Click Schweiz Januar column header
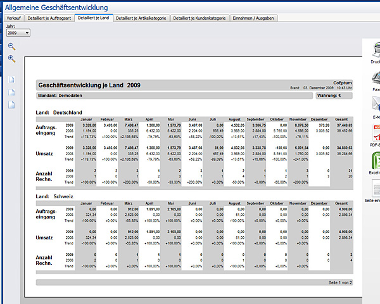The width and height of the screenshot is (380, 304). [x=86, y=203]
